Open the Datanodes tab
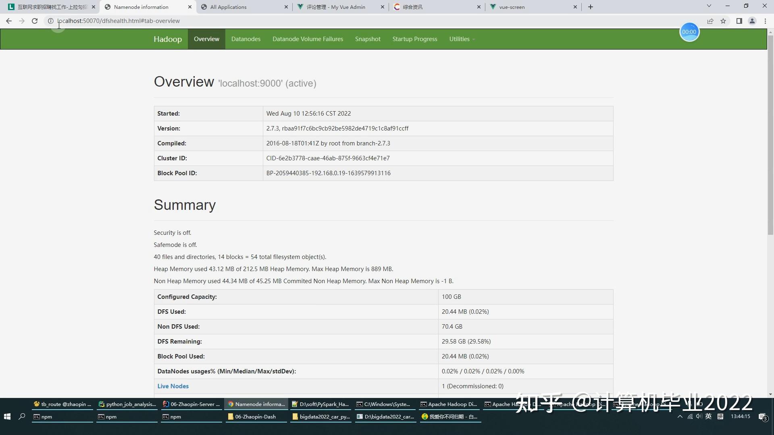 coord(246,39)
